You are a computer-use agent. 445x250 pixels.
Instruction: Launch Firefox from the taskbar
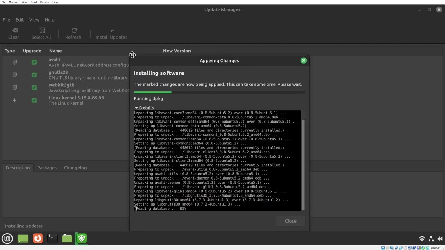[38, 238]
